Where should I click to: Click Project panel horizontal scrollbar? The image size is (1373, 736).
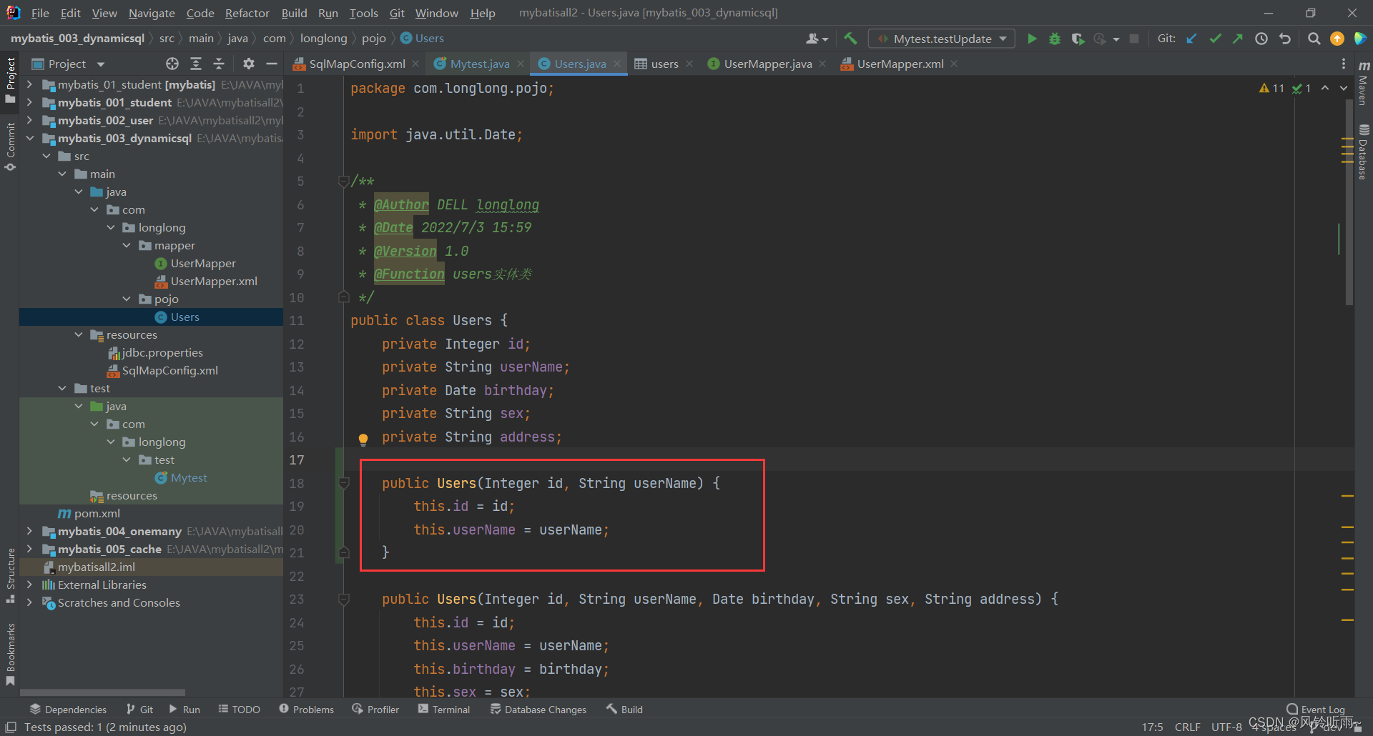103,692
